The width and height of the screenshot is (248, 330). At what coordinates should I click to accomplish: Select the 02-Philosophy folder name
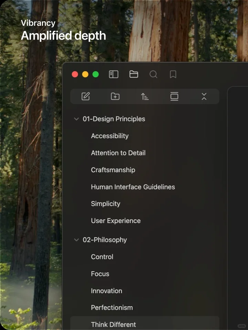[x=105, y=240]
